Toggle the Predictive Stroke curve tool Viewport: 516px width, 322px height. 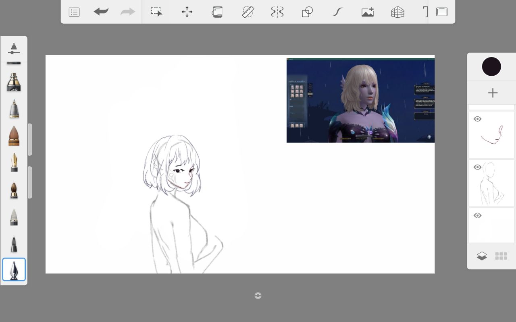coord(337,12)
